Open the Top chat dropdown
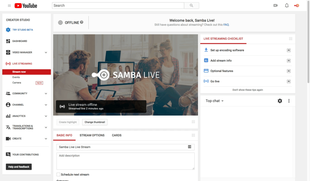310x181 pixels. [214, 101]
